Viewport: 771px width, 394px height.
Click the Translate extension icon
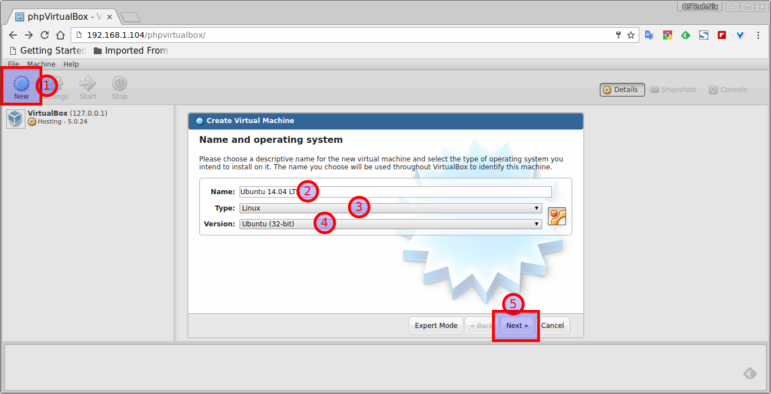[x=649, y=34]
